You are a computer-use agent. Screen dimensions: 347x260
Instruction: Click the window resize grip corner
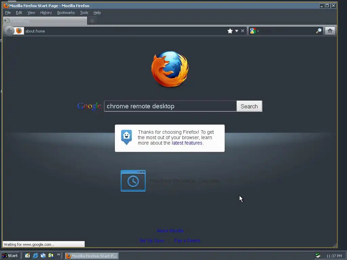[335, 245]
